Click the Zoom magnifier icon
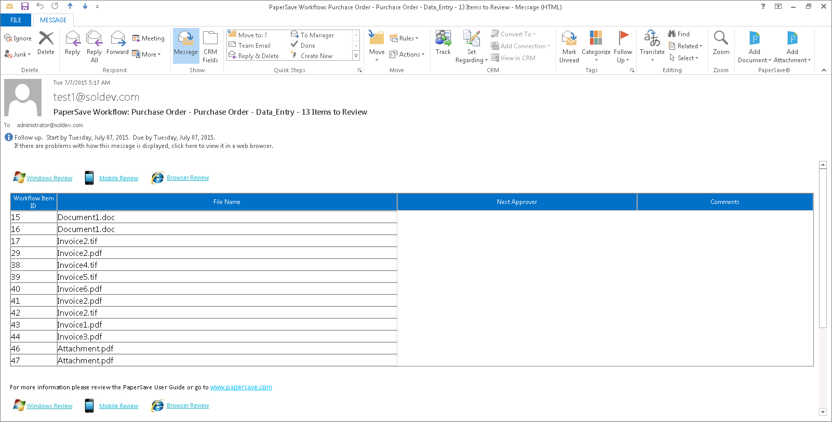 point(721,38)
